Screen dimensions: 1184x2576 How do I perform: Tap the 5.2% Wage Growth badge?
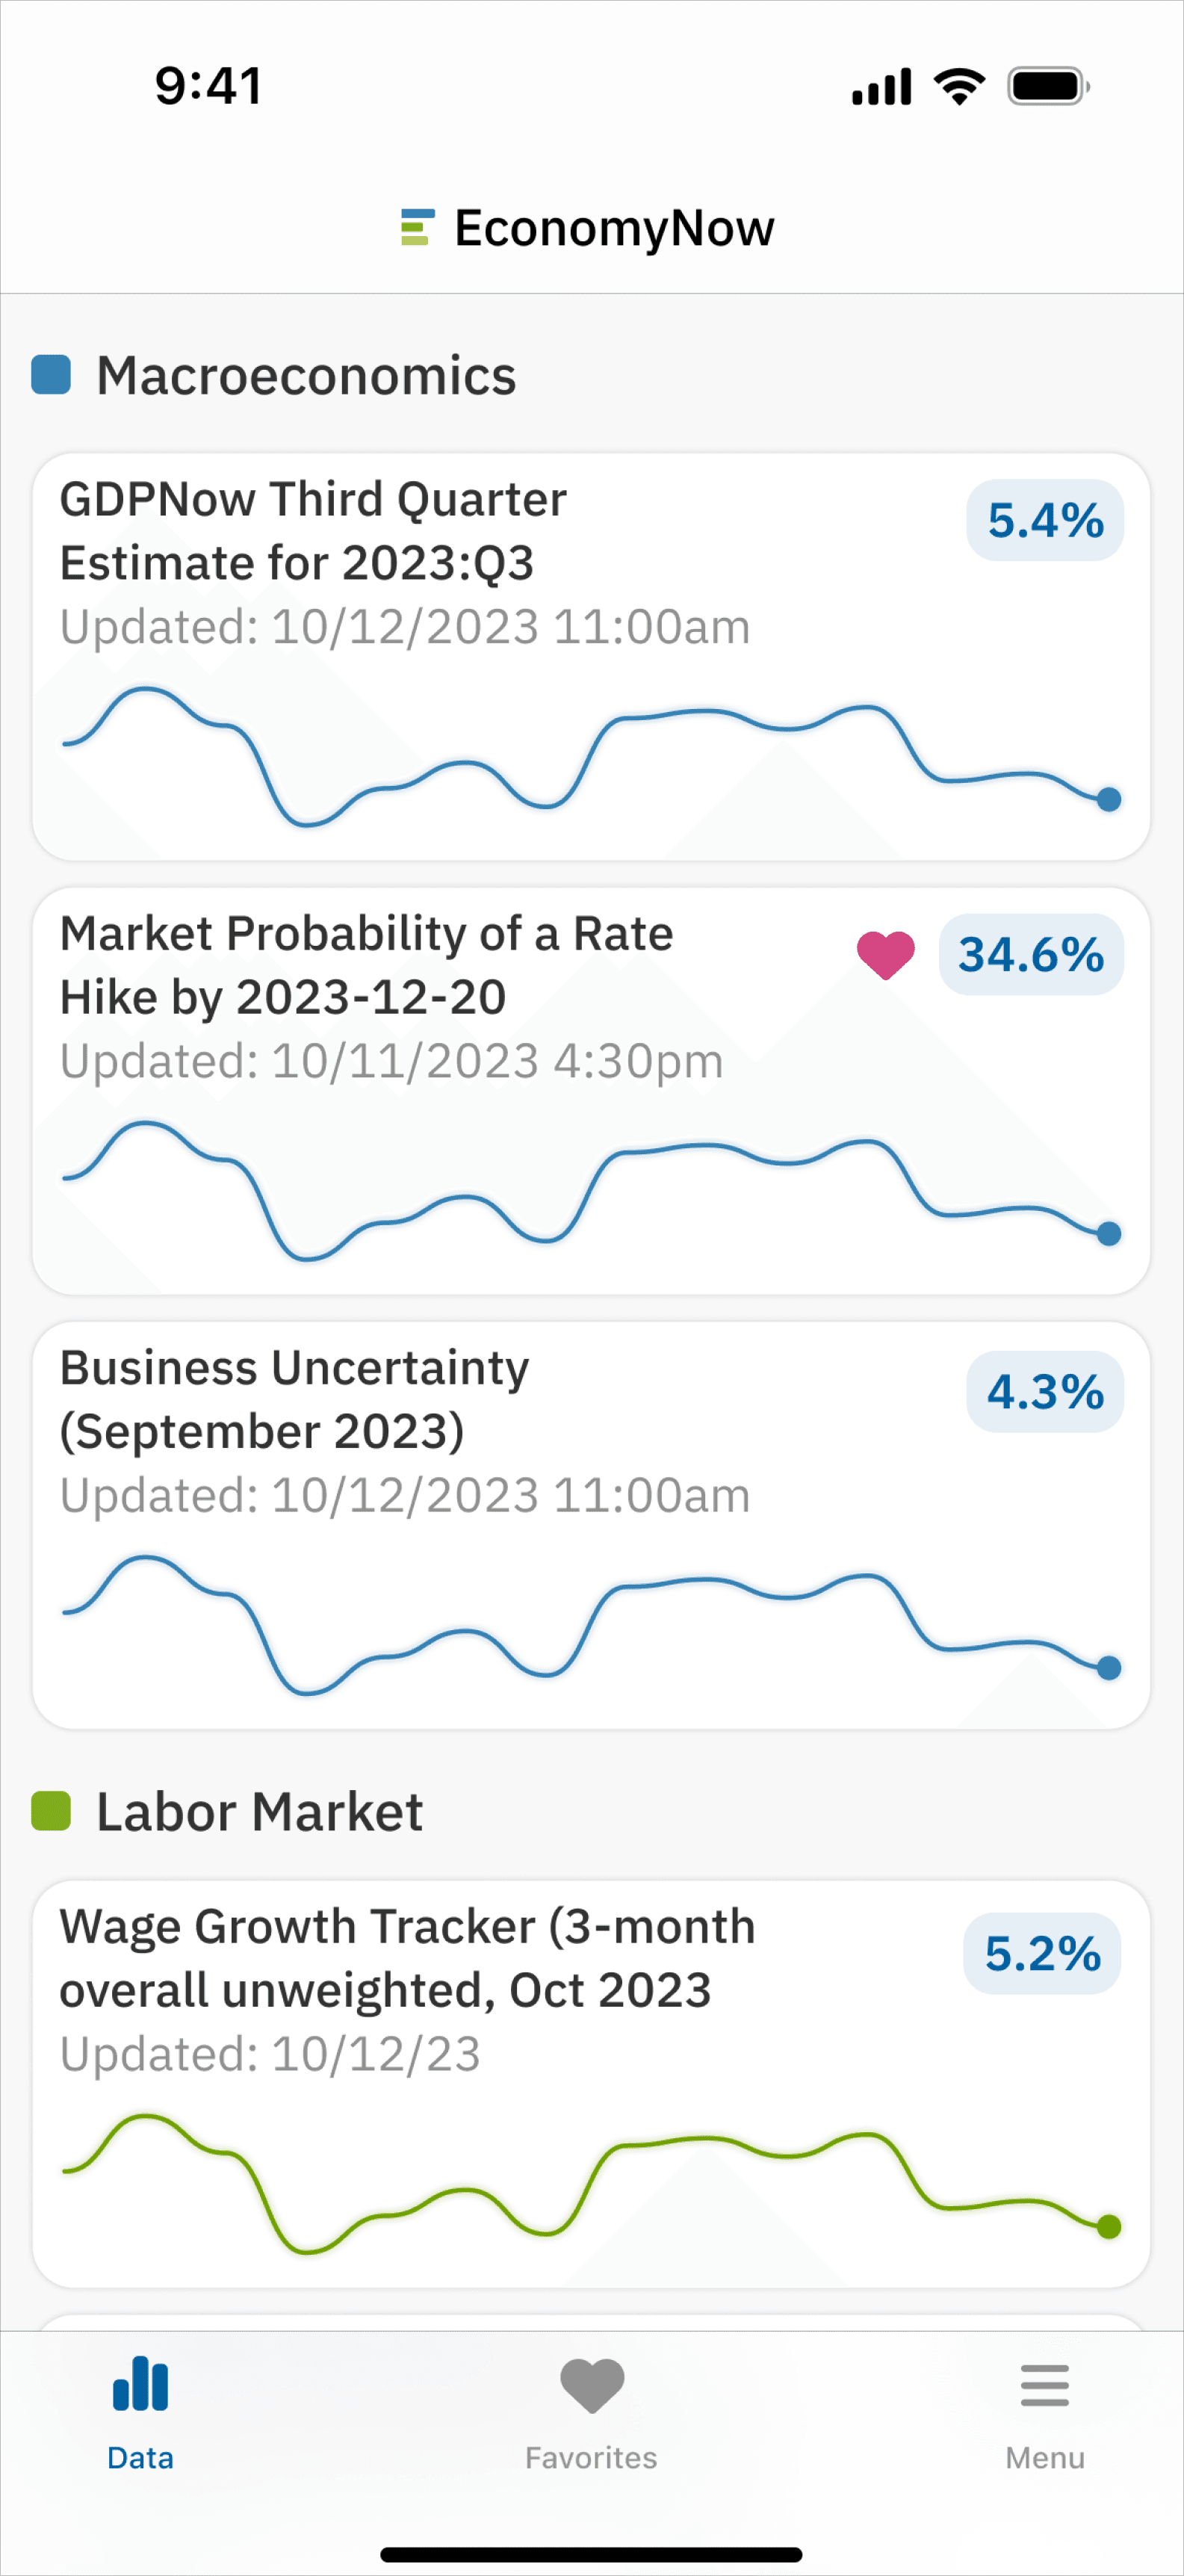(1042, 1953)
